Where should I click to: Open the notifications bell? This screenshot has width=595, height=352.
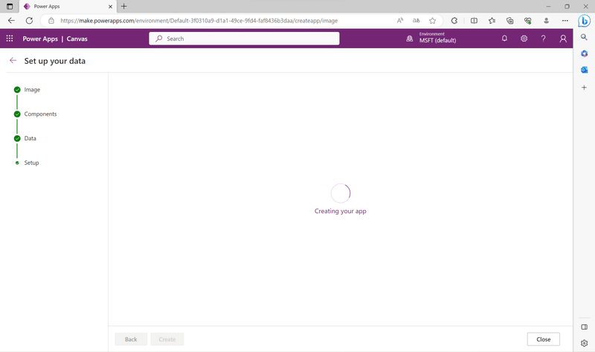[x=504, y=39]
